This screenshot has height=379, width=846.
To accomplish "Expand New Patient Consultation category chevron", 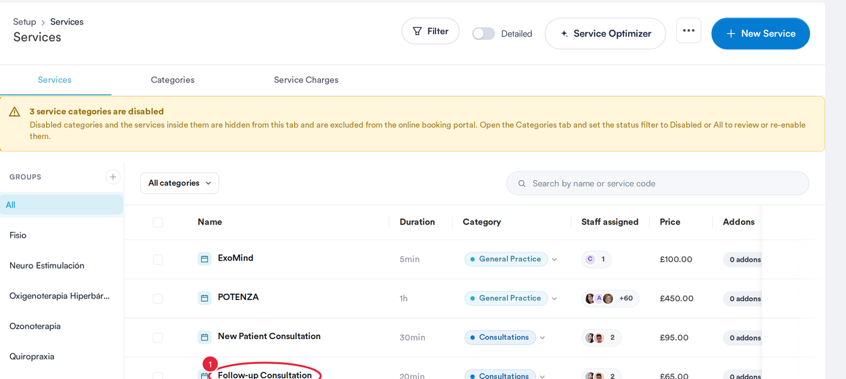I will click(x=542, y=338).
